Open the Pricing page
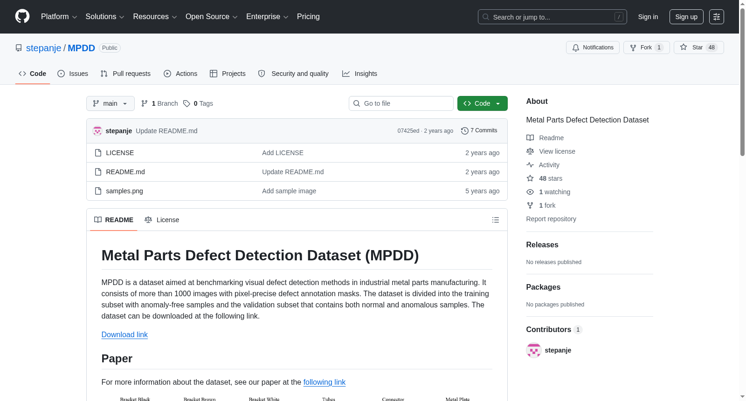This screenshot has height=401, width=746. pos(308,17)
